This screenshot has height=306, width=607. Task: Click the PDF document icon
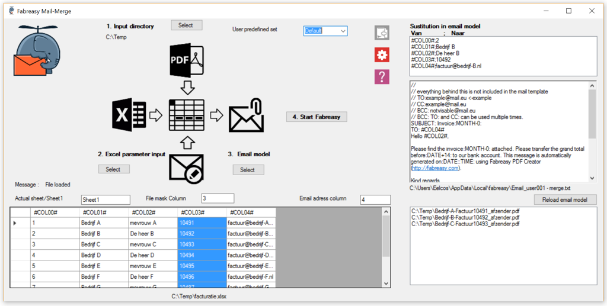pos(187,62)
